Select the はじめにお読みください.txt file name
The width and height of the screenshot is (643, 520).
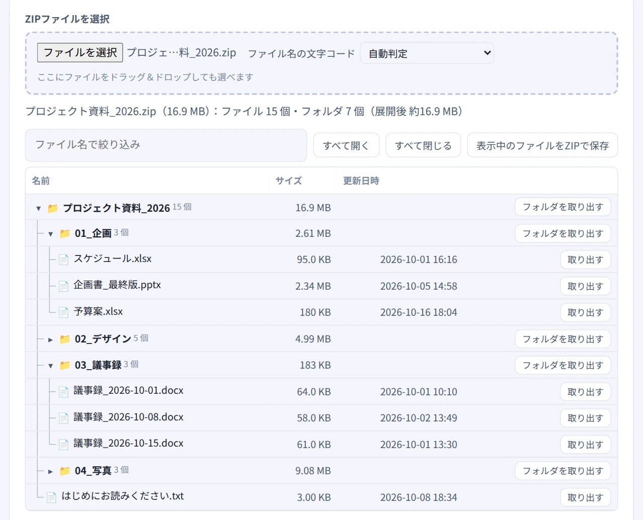123,496
